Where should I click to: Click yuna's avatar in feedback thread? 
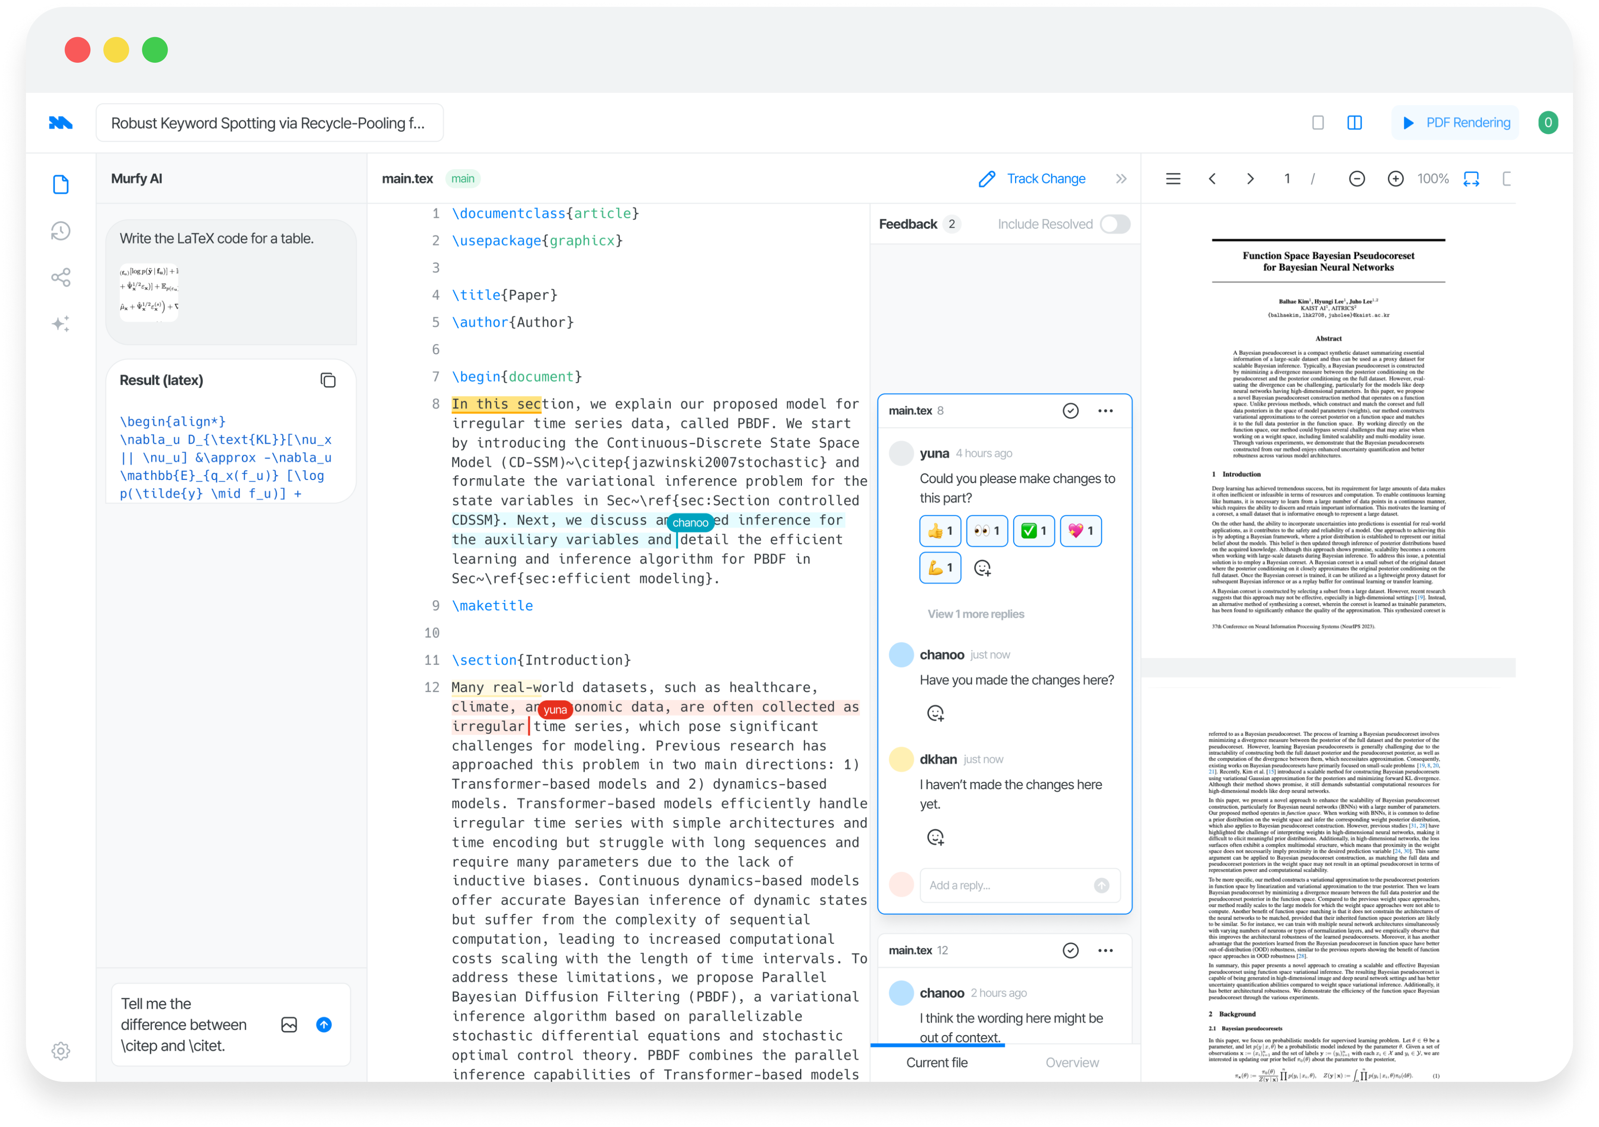click(901, 453)
